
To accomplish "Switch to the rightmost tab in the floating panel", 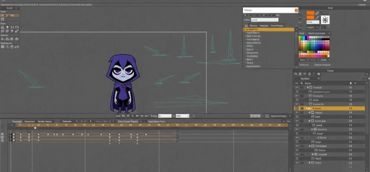I will [277, 26].
